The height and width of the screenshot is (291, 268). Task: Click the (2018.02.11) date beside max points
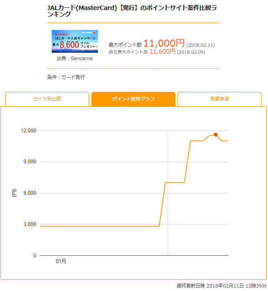(201, 45)
